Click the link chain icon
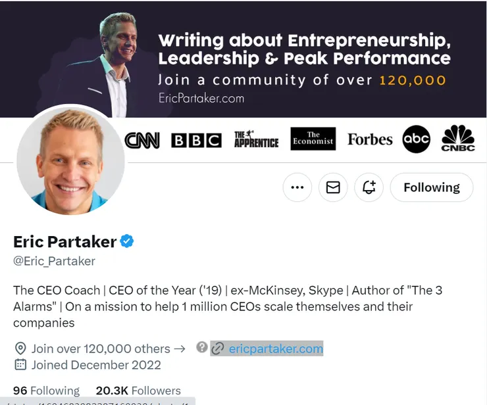The height and width of the screenshot is (405, 487). tap(218, 348)
